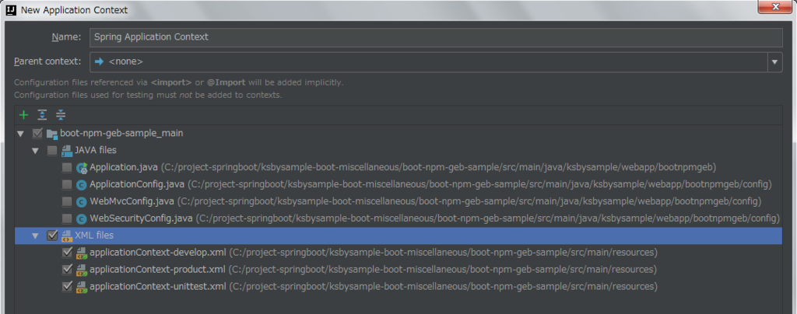797x314 pixels.
Task: Uncheck applicationContext-product.xml checkbox
Action: (x=67, y=270)
